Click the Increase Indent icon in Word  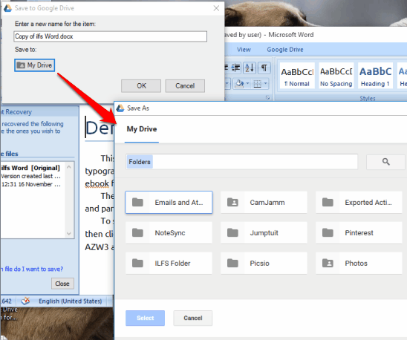coord(235,68)
